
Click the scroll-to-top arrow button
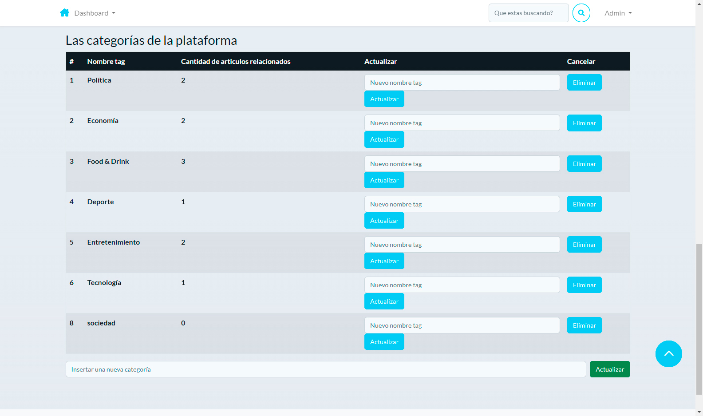click(668, 354)
